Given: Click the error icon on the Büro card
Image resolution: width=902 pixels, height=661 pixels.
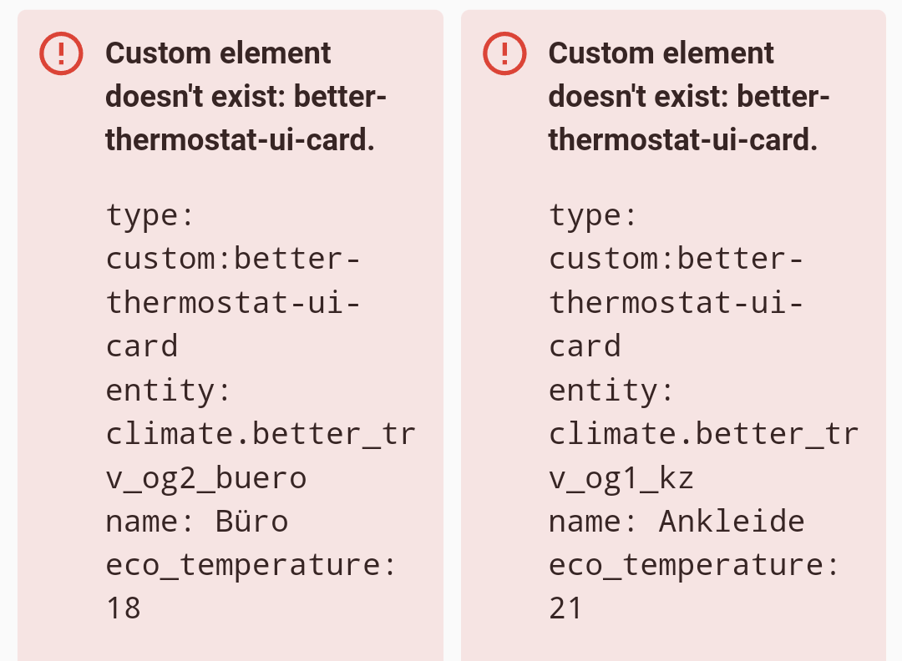Looking at the screenshot, I should (61, 54).
